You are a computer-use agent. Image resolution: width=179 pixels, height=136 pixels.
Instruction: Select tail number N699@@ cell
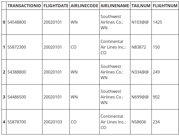pos(141,97)
